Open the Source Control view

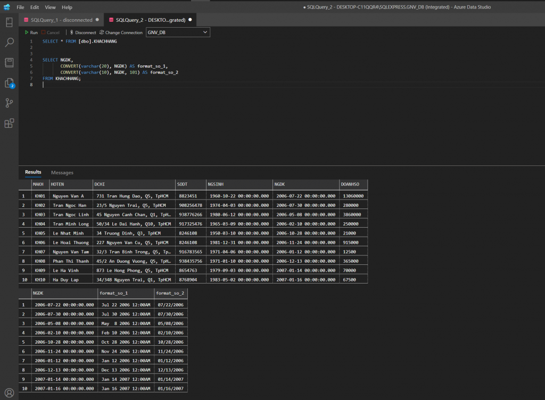click(x=9, y=103)
